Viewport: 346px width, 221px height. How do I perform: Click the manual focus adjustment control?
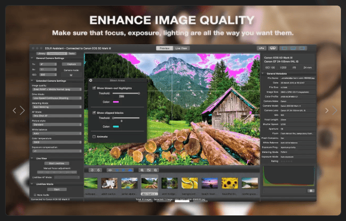pyautogui.click(x=57, y=172)
